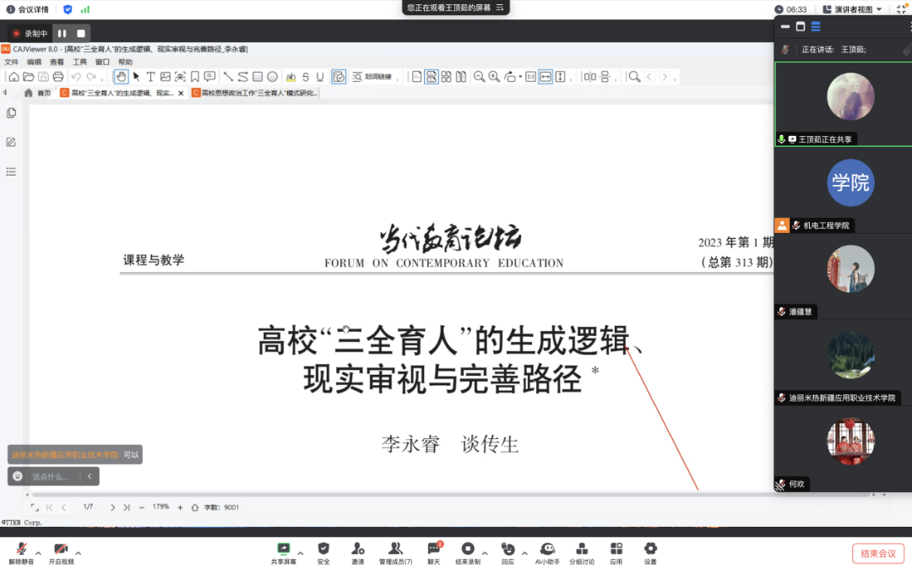Add a bookmark with the bookmark icon
Viewport: 912px width, 570px height.
[196, 76]
